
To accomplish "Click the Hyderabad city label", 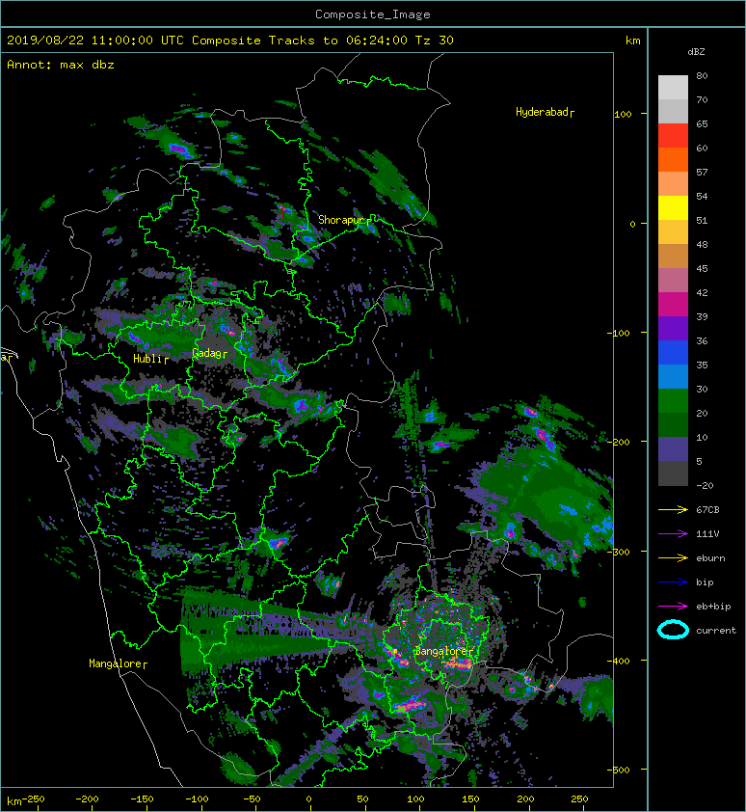I will pos(545,112).
